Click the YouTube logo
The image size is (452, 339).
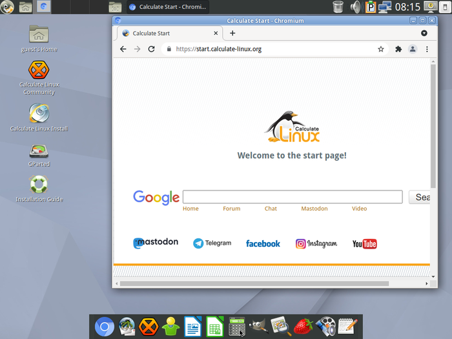click(x=364, y=244)
